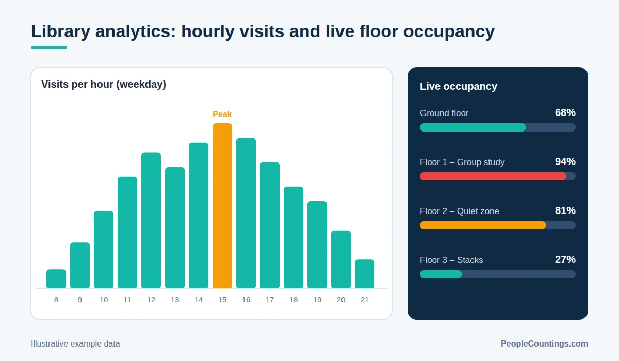619x361 pixels.
Task: Click the 68% occupancy value
Action: click(x=565, y=113)
